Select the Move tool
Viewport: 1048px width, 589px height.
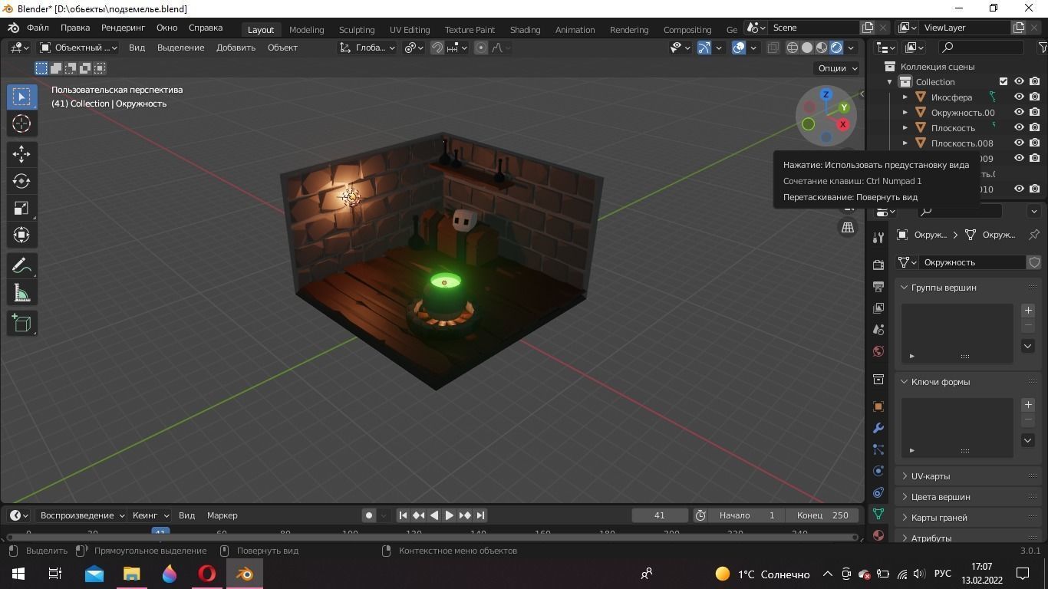21,154
